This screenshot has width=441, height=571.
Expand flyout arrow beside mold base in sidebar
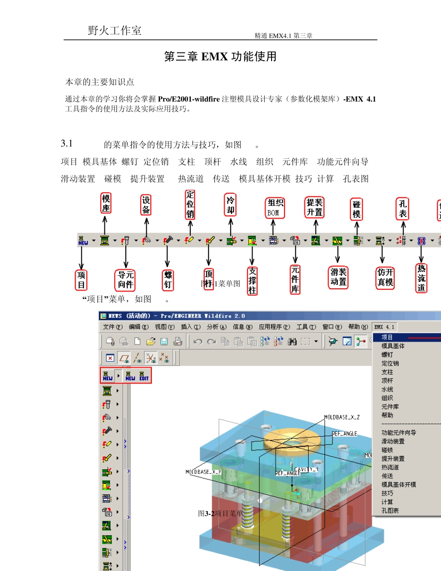click(118, 391)
